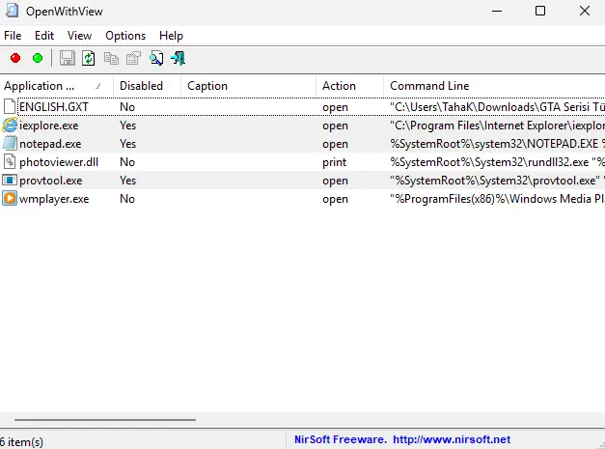Screen dimensions: 605x449
Task: Click the command line of provtool.exe
Action: [497, 181]
